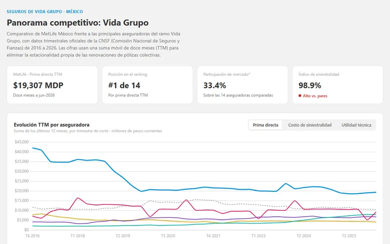The width and height of the screenshot is (390, 244).
Task: Click the $0 y-axis label
Action: [x=27, y=230]
